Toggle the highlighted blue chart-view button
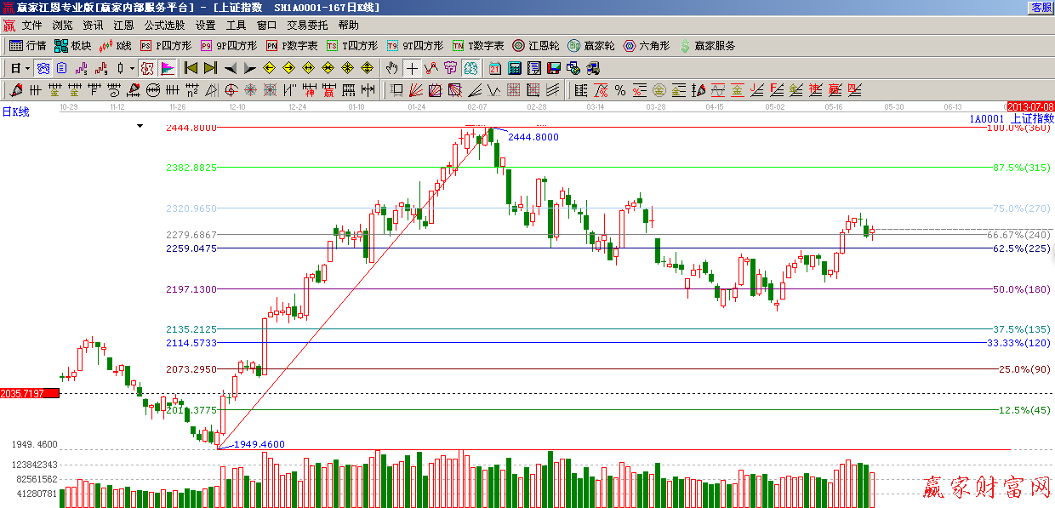This screenshot has height=508, width=1055. pos(470,68)
